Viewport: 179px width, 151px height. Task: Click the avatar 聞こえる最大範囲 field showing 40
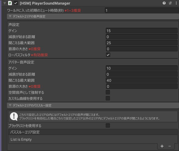(x=142, y=80)
